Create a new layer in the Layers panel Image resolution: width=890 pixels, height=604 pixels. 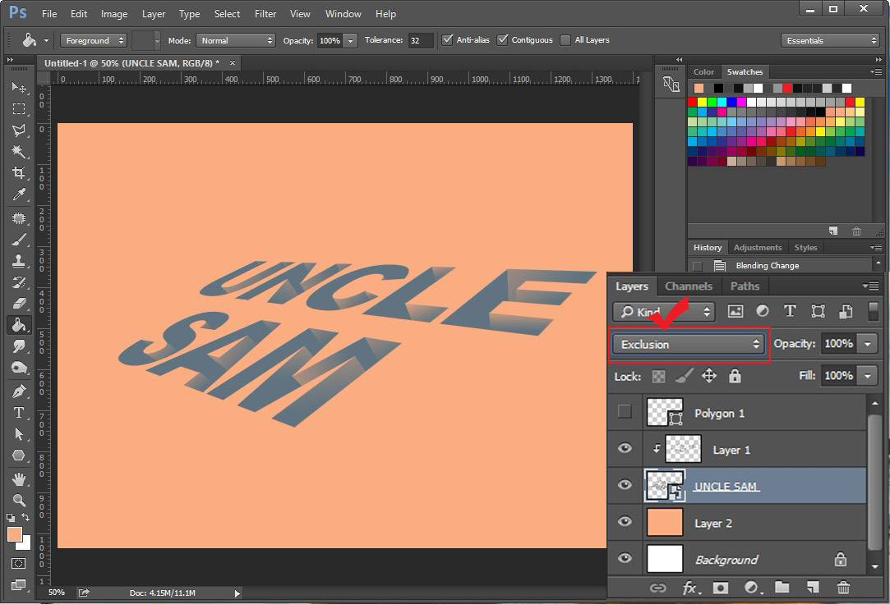pos(813,588)
